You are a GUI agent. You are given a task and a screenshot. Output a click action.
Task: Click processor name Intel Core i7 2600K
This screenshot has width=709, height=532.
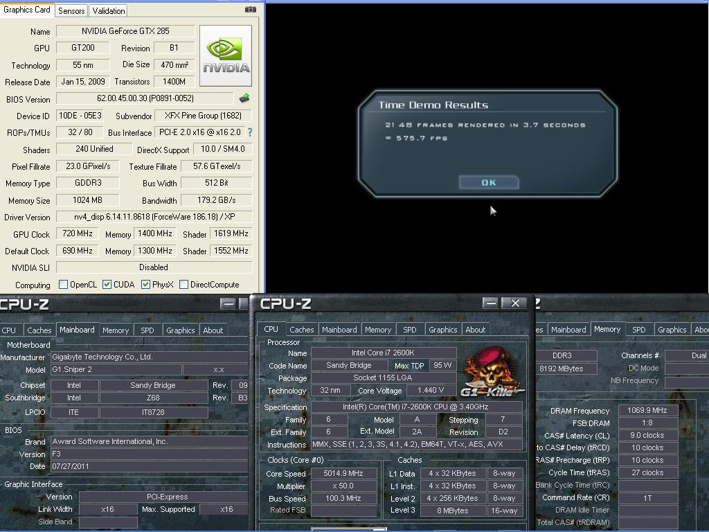[383, 353]
